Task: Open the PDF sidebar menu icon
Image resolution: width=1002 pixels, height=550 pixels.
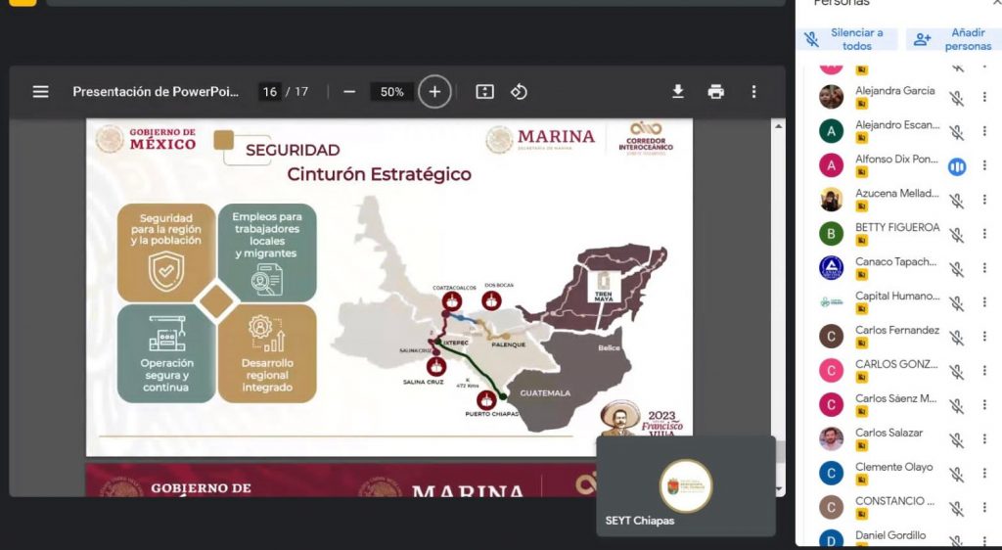Action: [x=40, y=92]
